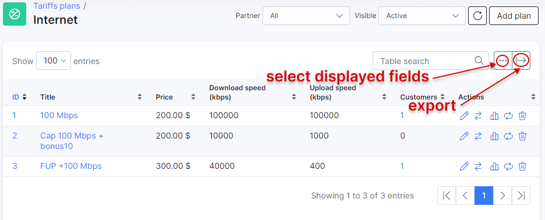Click the cycle-arrows icon in the Cap 100 Mbps + bonus10 row
The width and height of the screenshot is (545, 220).
pos(508,136)
